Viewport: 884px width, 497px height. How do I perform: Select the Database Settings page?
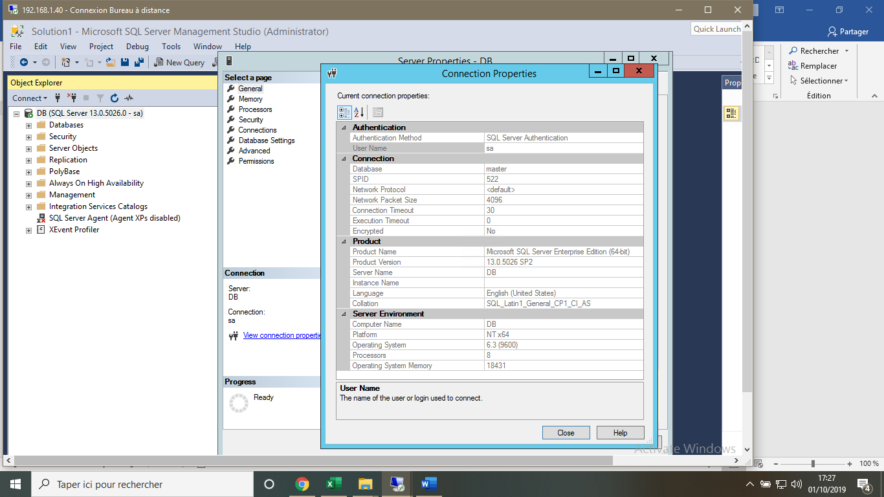267,140
